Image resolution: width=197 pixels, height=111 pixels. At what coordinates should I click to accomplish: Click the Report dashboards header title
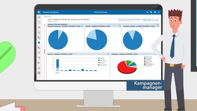[x=101, y=12]
